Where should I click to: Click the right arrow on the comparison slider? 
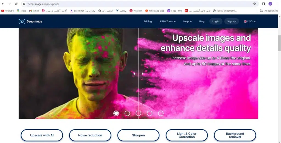pos(142,73)
